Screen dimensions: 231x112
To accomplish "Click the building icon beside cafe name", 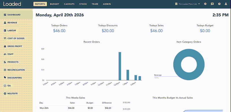I will coord(176,4).
